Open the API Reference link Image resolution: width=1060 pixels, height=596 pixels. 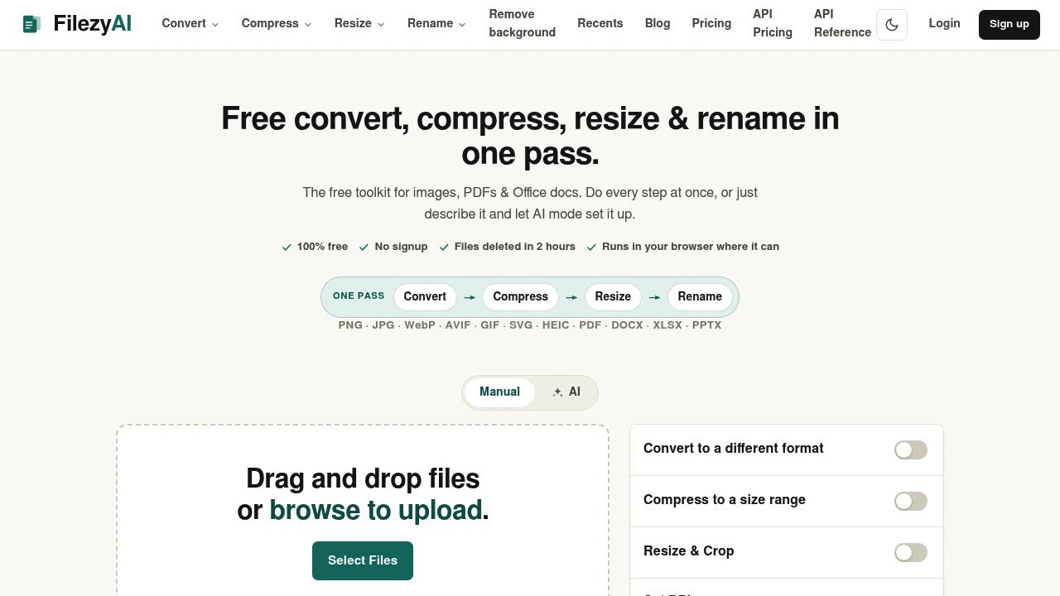pos(842,23)
